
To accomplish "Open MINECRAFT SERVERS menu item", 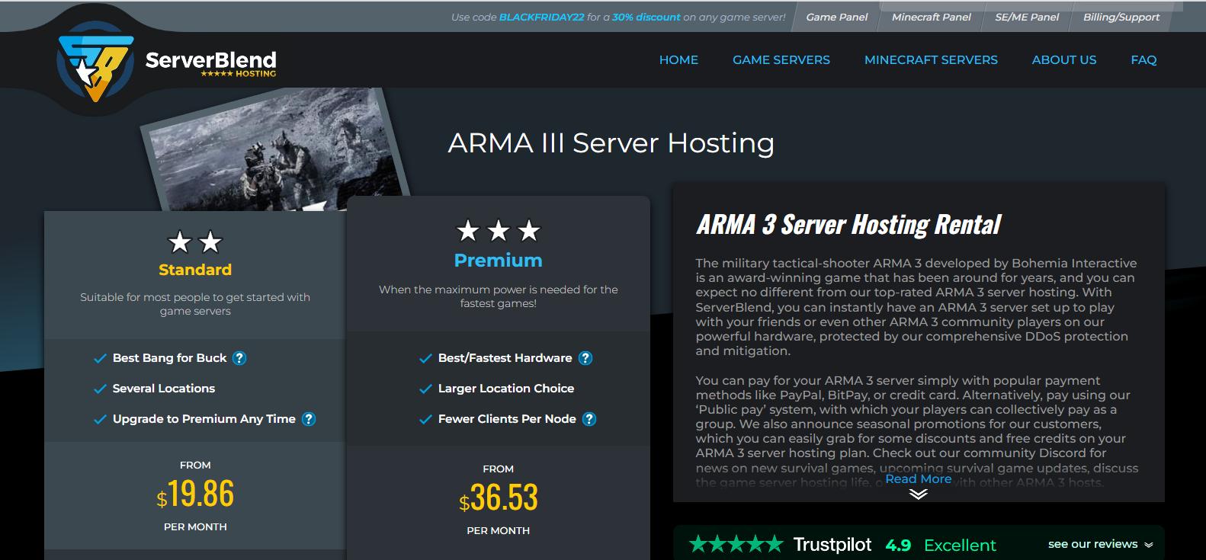I will 931,59.
